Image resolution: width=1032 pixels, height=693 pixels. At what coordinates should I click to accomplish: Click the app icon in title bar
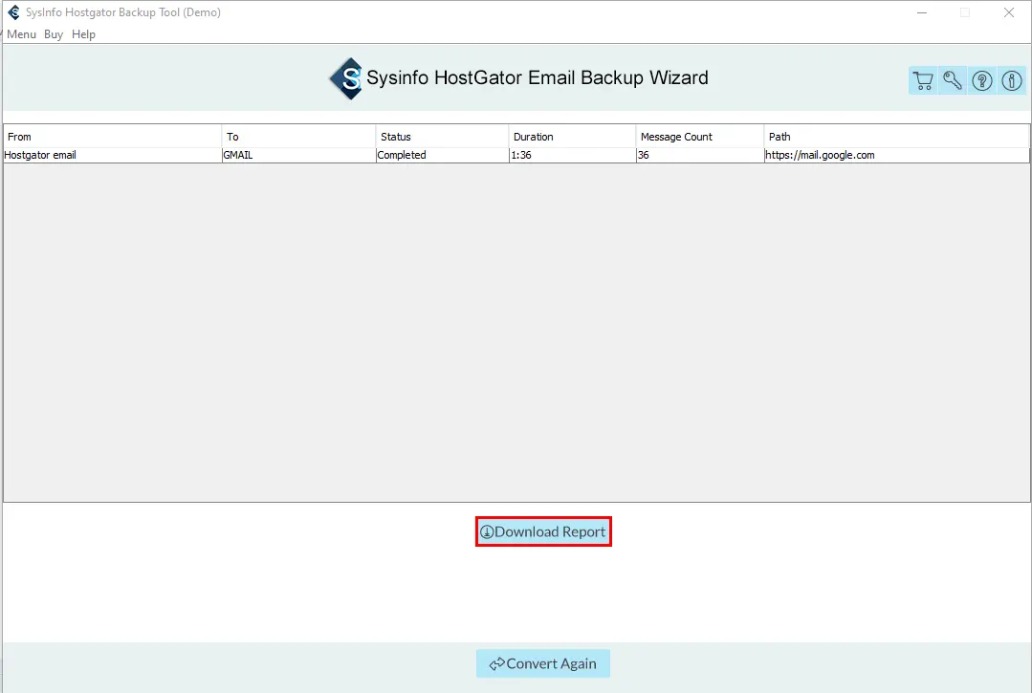coord(13,12)
